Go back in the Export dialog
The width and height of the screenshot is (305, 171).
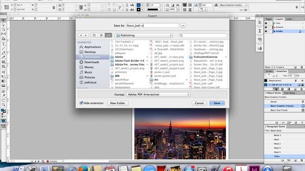(81, 35)
